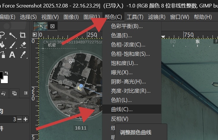Pick the Eraser tool
The height and width of the screenshot is (140, 218).
(23, 45)
